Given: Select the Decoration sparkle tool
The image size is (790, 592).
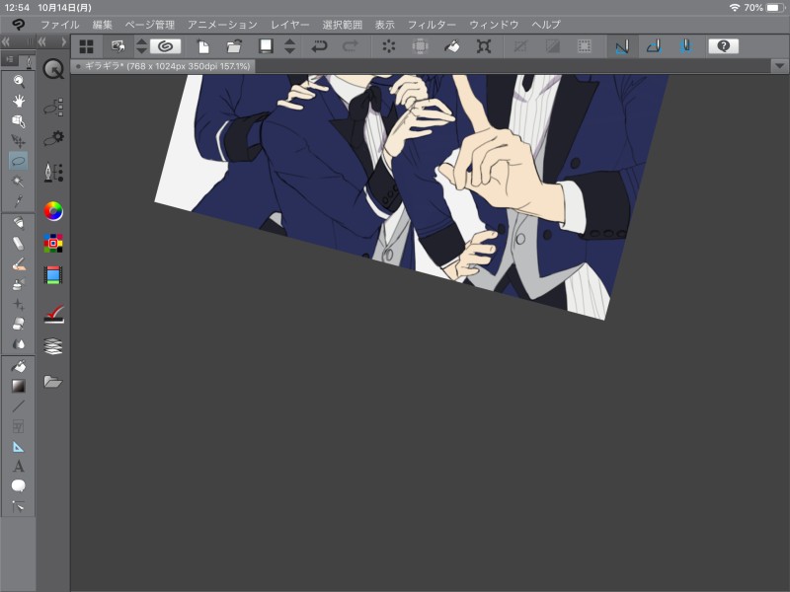Looking at the screenshot, I should [x=18, y=305].
